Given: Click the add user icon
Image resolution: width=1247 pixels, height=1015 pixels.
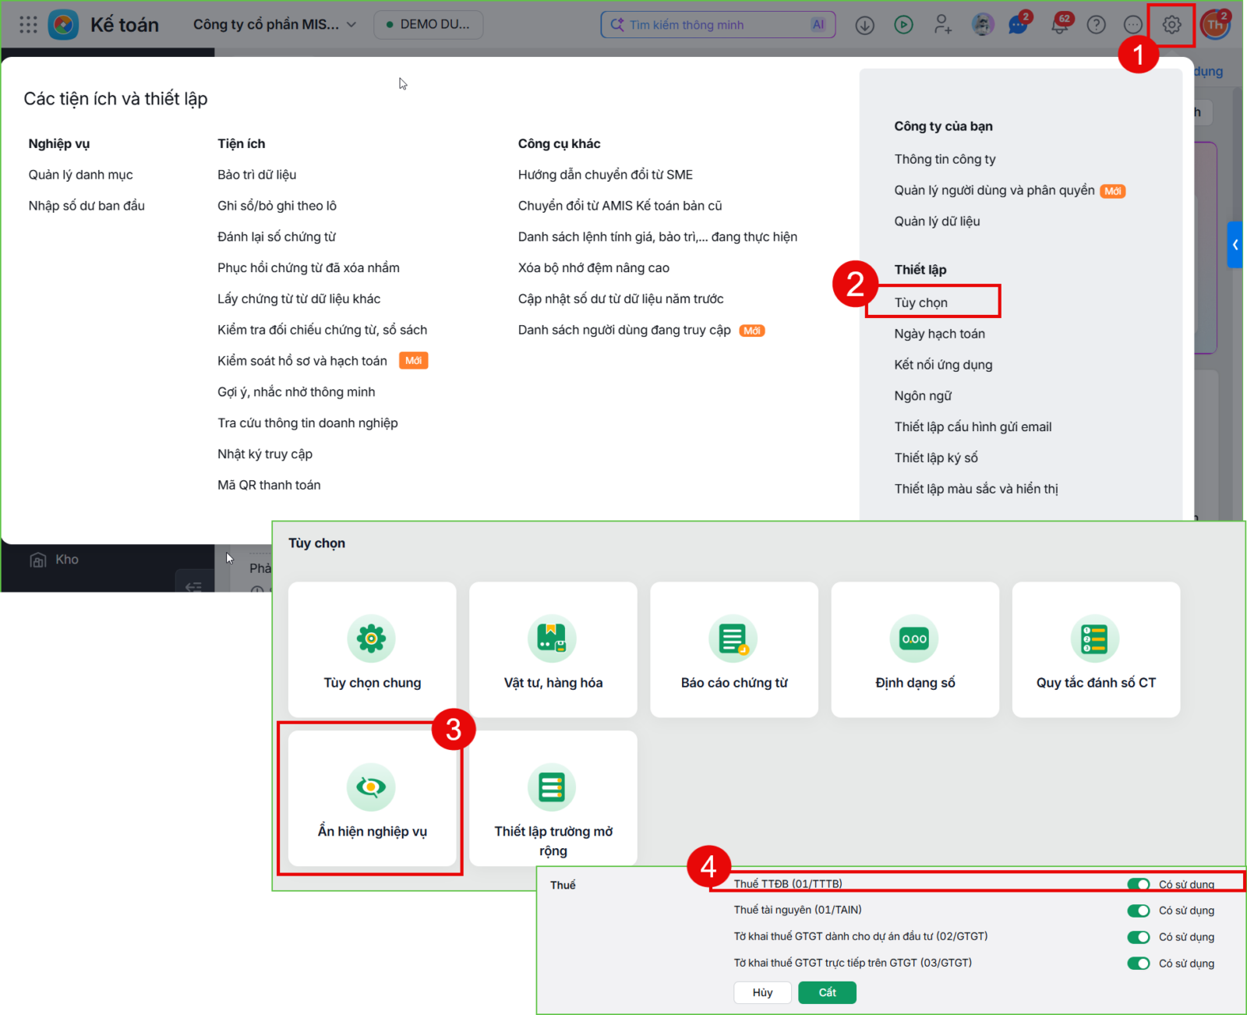Looking at the screenshot, I should 942,25.
